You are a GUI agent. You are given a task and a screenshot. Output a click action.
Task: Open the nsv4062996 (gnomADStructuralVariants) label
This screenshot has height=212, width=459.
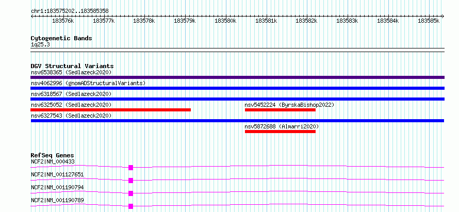[88, 83]
